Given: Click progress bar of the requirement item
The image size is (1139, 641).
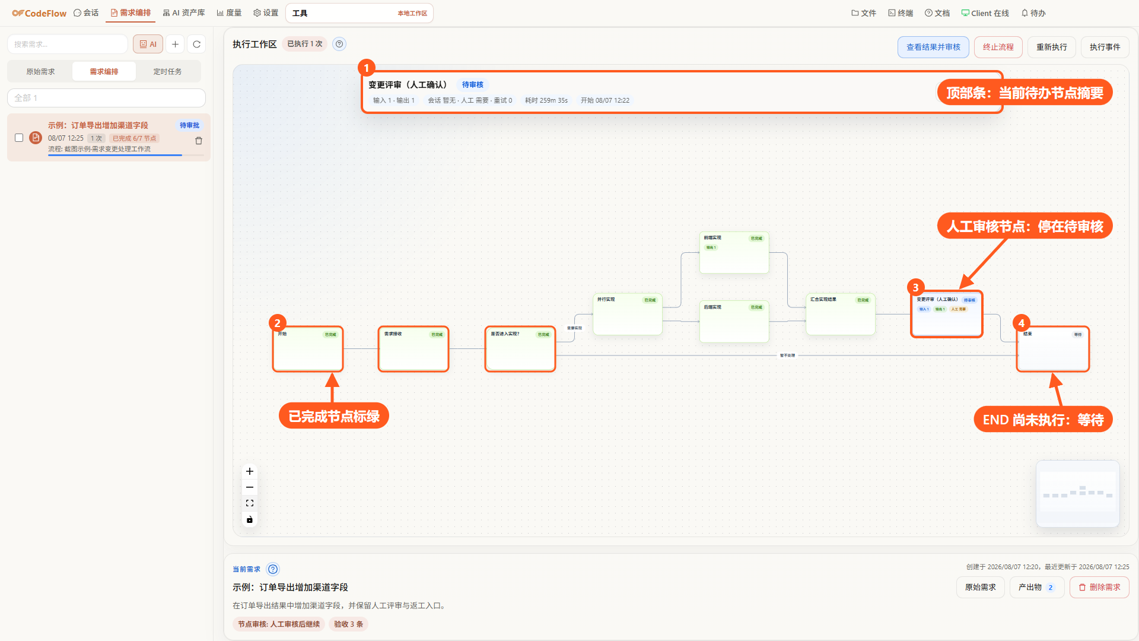Looking at the screenshot, I should [125, 156].
